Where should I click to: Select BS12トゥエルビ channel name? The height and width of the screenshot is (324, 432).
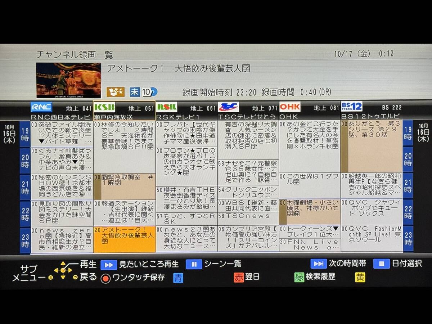pyautogui.click(x=370, y=116)
